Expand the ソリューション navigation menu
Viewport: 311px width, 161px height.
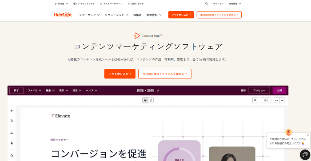tap(116, 15)
